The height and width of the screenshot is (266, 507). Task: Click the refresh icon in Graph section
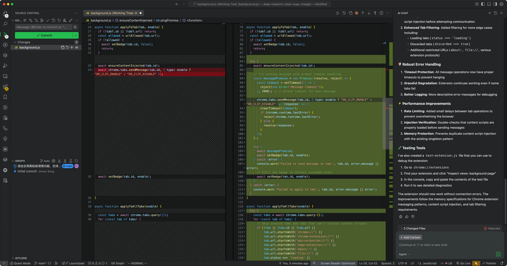tap(76, 161)
